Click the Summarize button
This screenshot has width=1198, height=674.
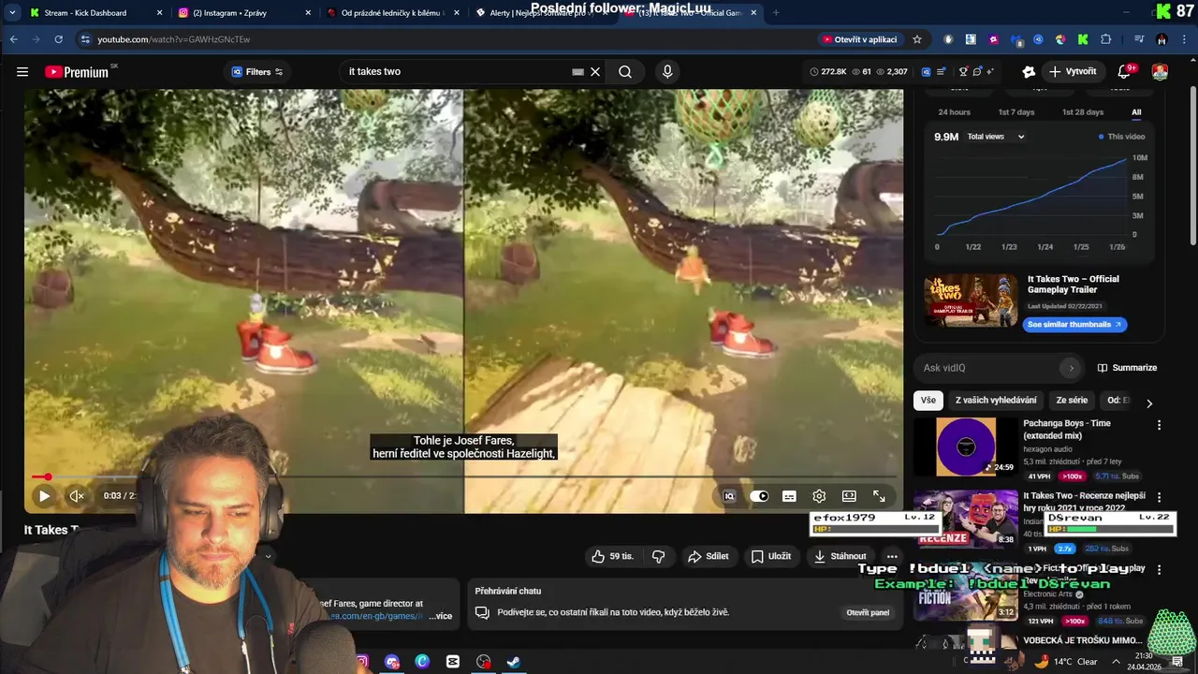(1127, 368)
